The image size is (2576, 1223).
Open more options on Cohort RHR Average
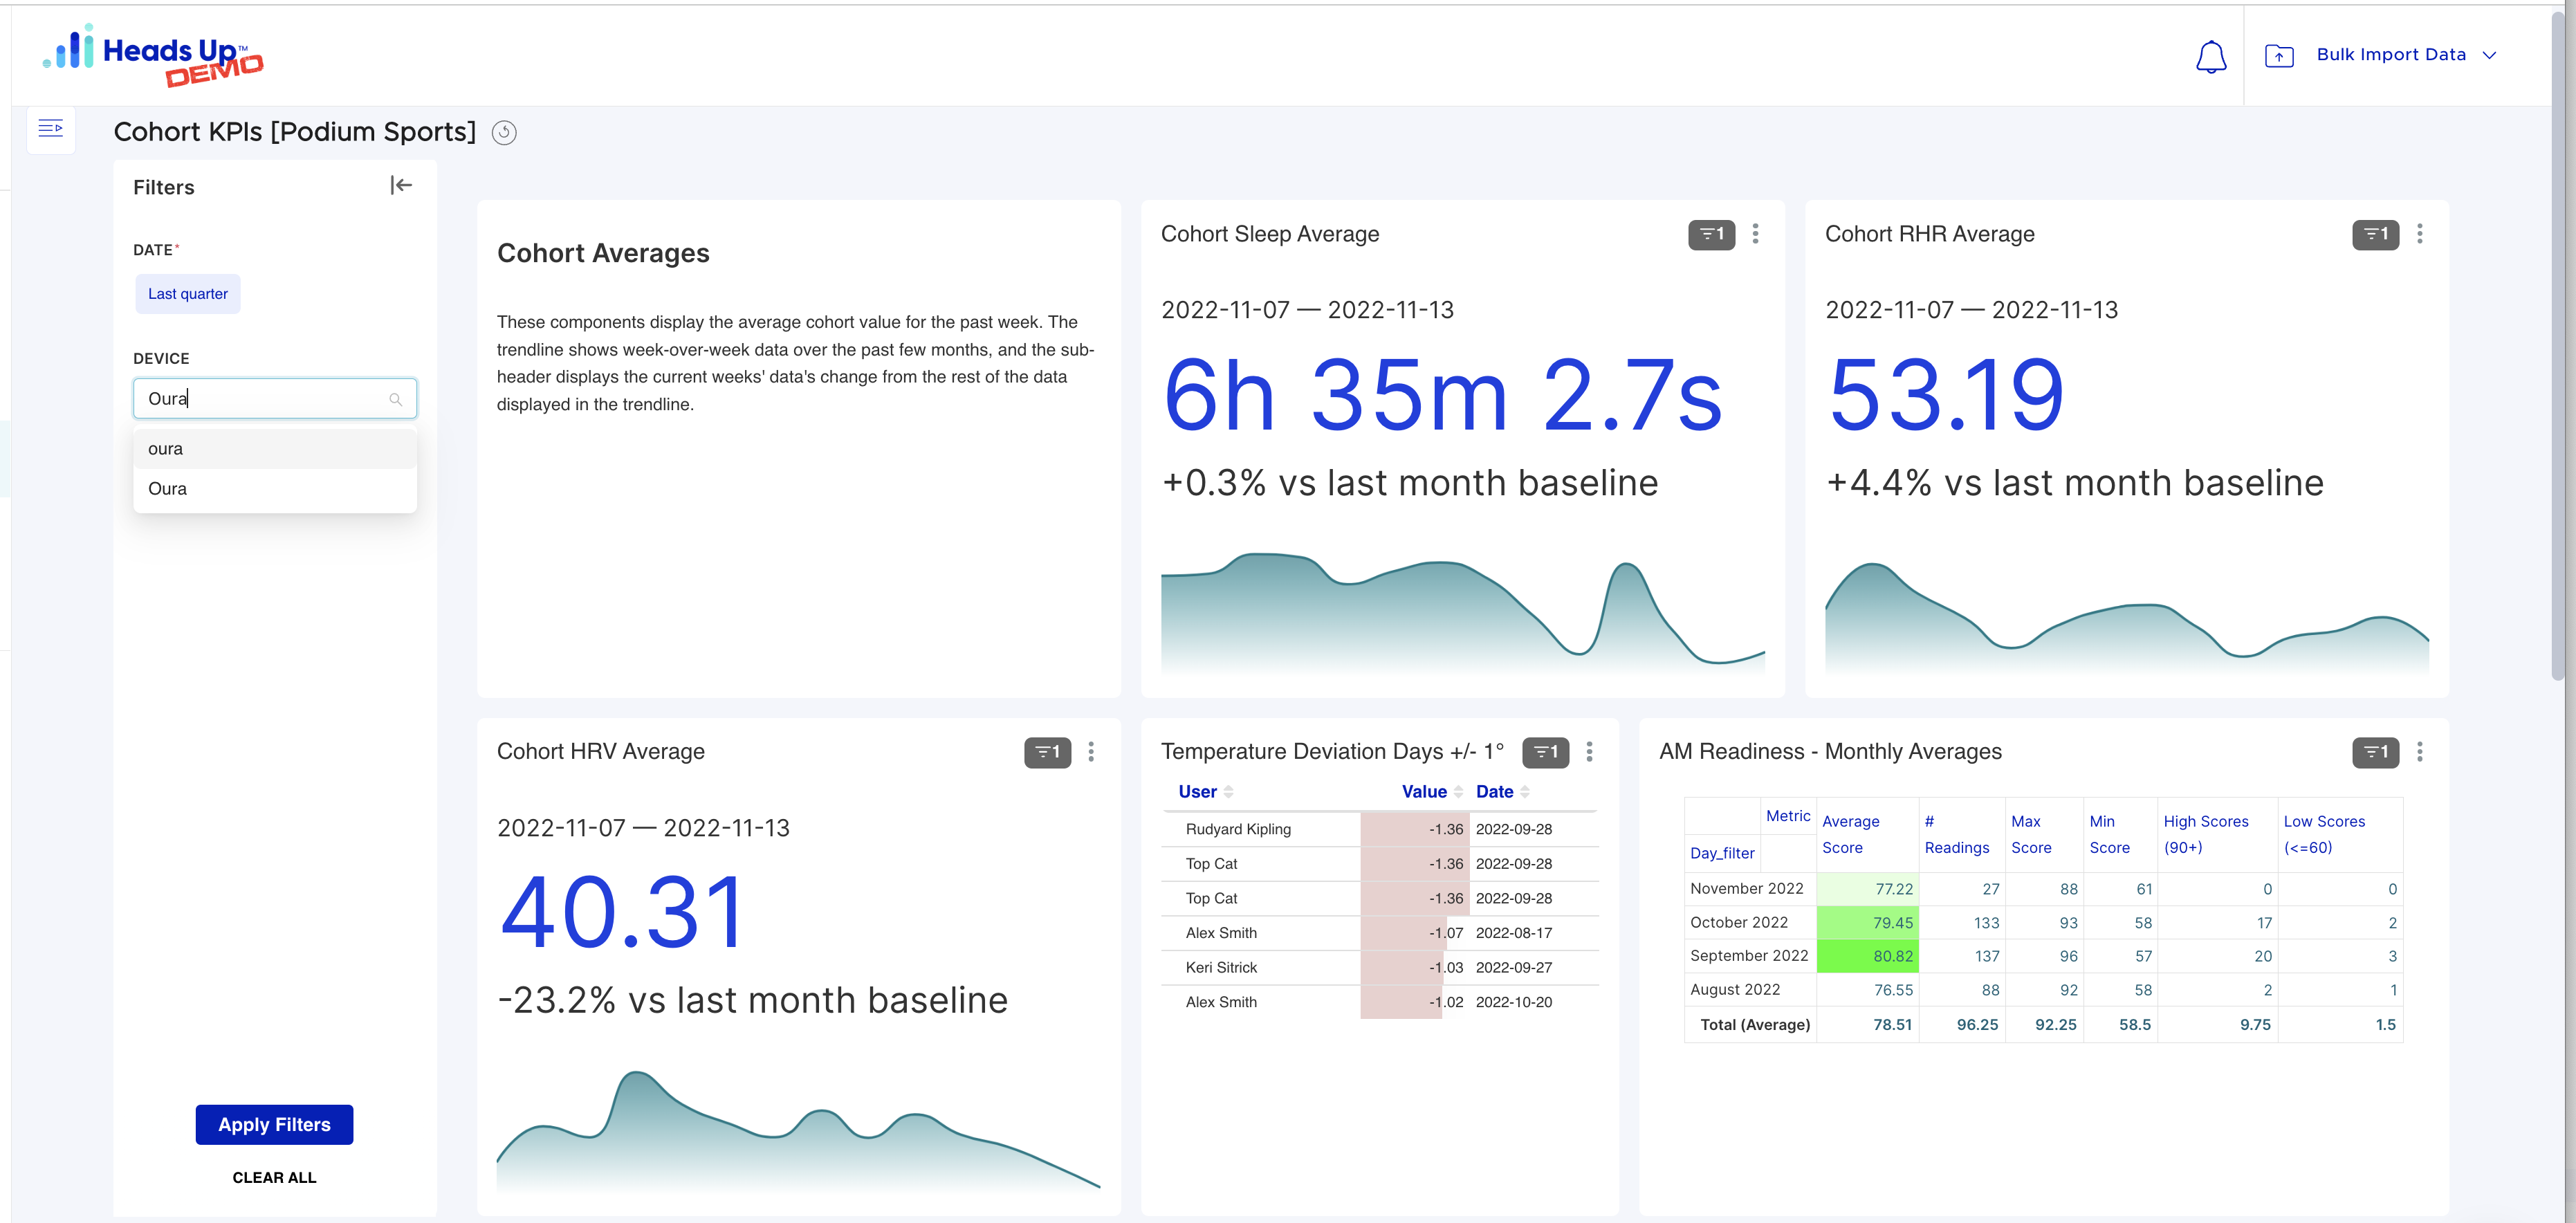[x=2420, y=234]
